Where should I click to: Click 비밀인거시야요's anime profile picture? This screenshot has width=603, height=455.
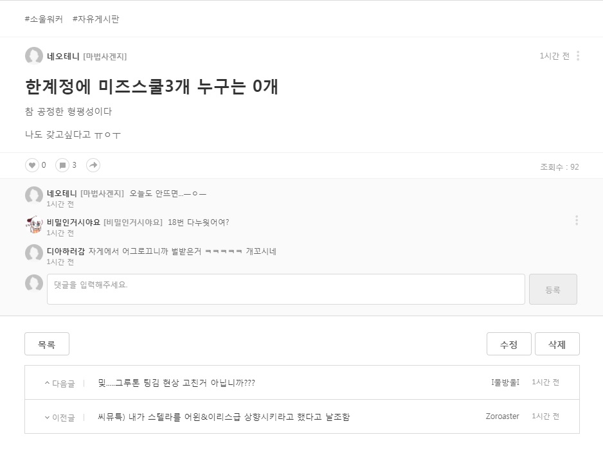point(34,224)
